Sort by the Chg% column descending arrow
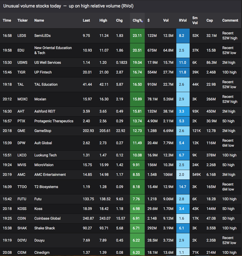 pyautogui.click(x=142, y=22)
